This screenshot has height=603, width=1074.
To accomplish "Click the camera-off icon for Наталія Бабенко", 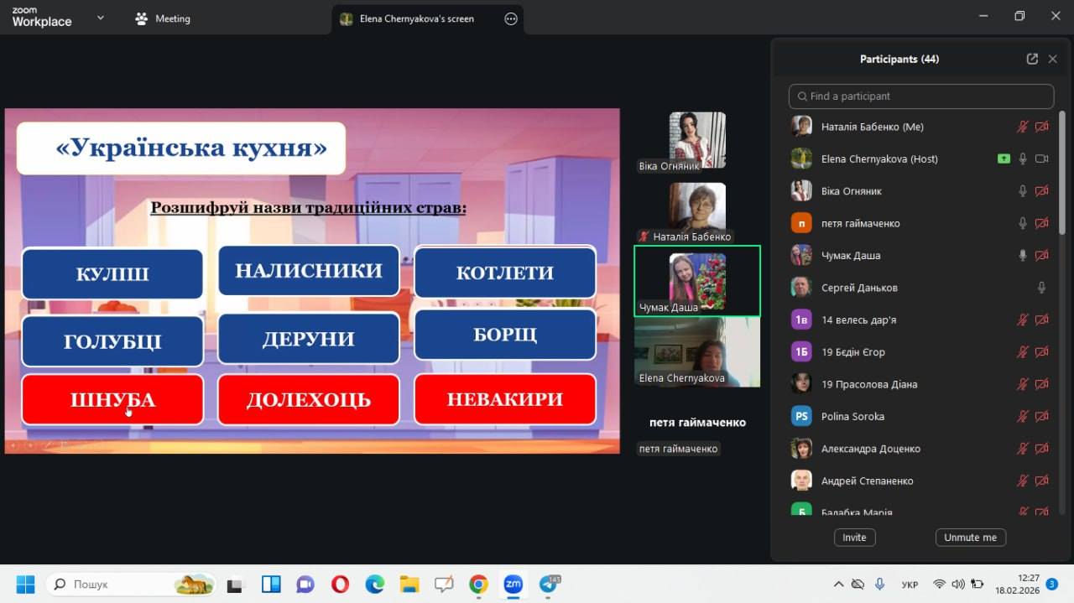I will [x=1042, y=127].
